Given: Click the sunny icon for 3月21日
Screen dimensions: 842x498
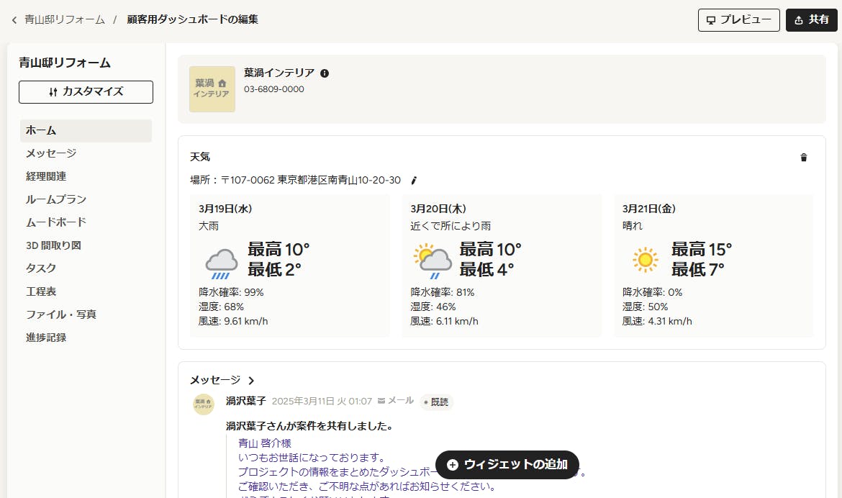Looking at the screenshot, I should 646,260.
